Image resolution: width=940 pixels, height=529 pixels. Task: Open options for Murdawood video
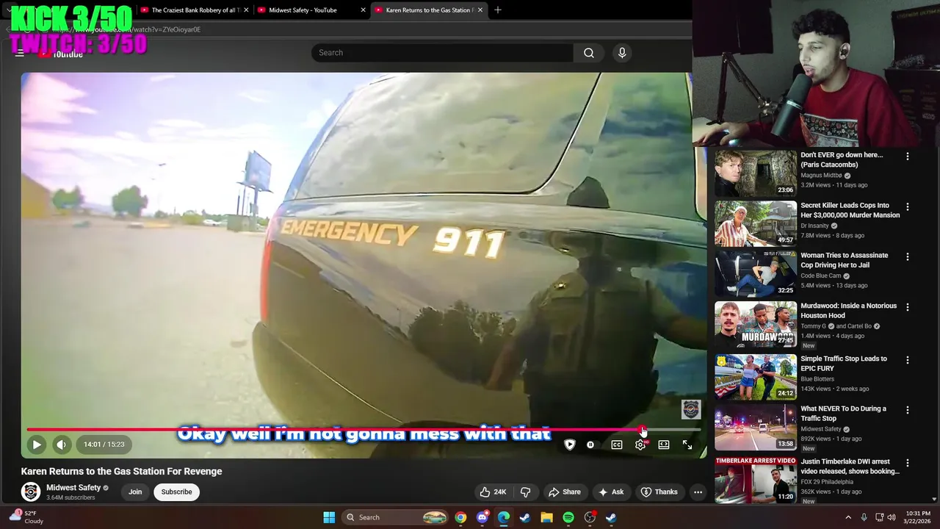908,307
